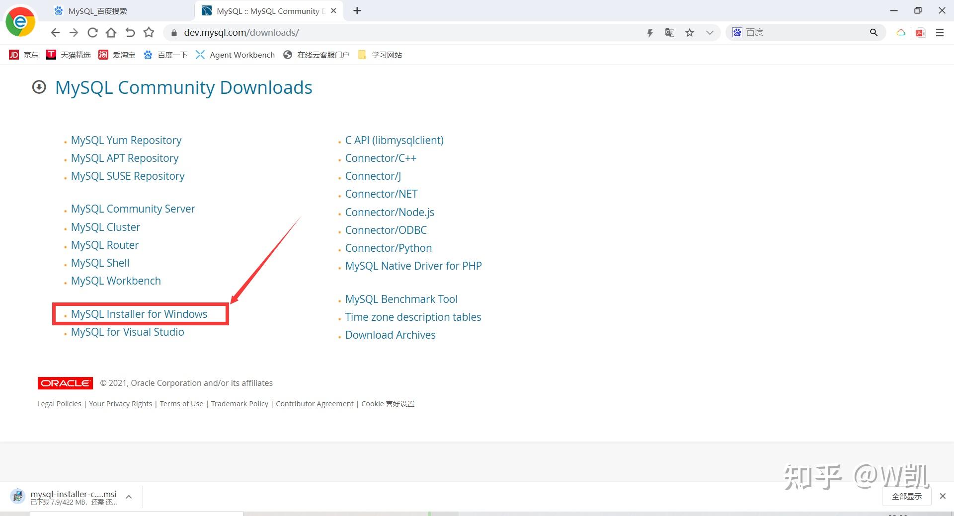Click the dev.mysql.com address bar

tap(407, 33)
